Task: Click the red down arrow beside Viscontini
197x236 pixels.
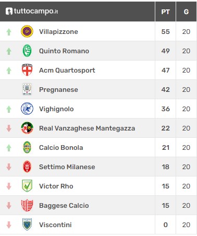Action: click(9, 225)
